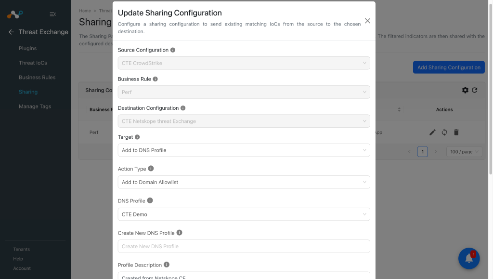The image size is (493, 279).
Task: Click the Add Sharing Configuration button
Action: click(x=449, y=67)
